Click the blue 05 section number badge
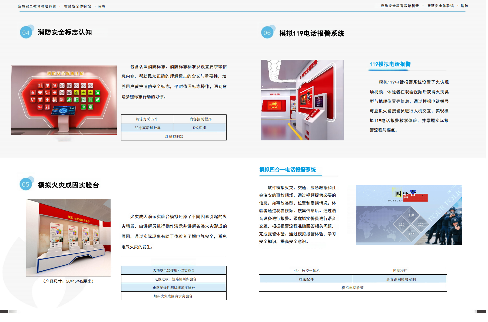 [26, 184]
